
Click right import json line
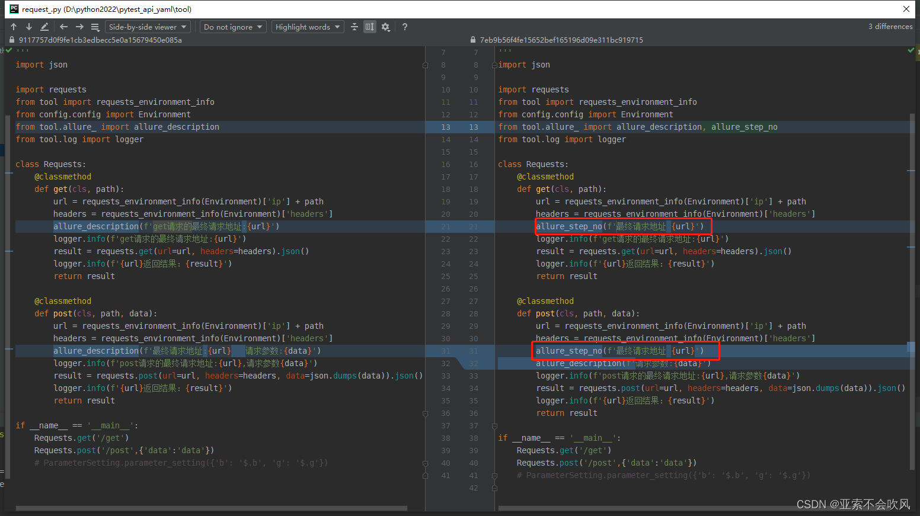524,65
